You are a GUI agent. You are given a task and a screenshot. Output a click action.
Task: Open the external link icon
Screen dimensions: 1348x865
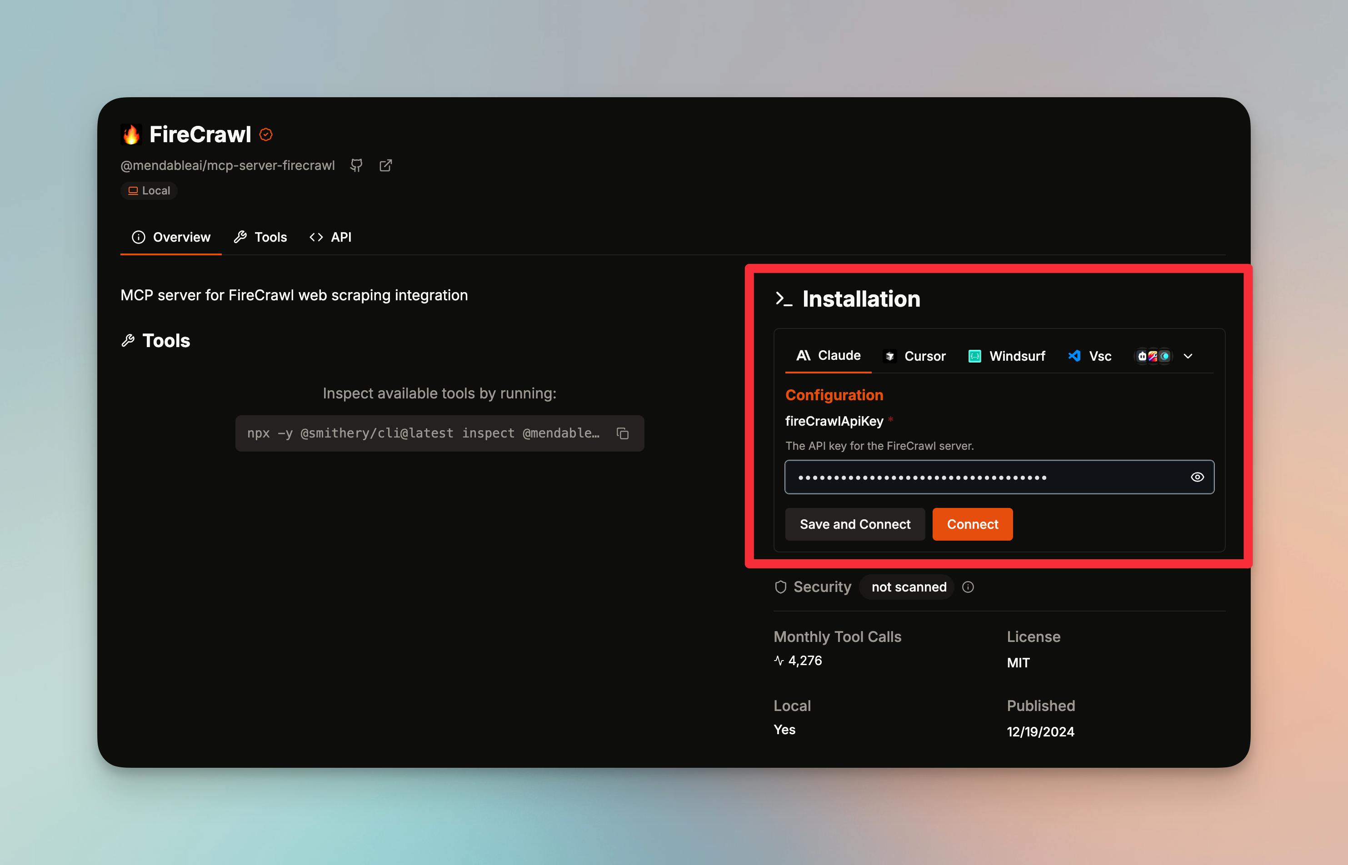point(385,166)
